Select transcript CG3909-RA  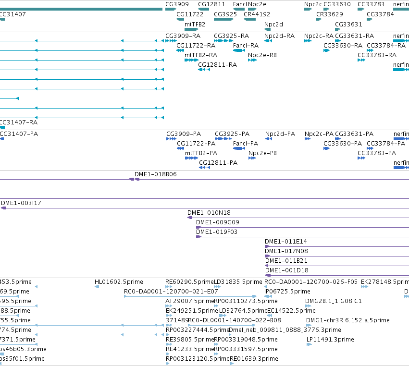point(183,36)
